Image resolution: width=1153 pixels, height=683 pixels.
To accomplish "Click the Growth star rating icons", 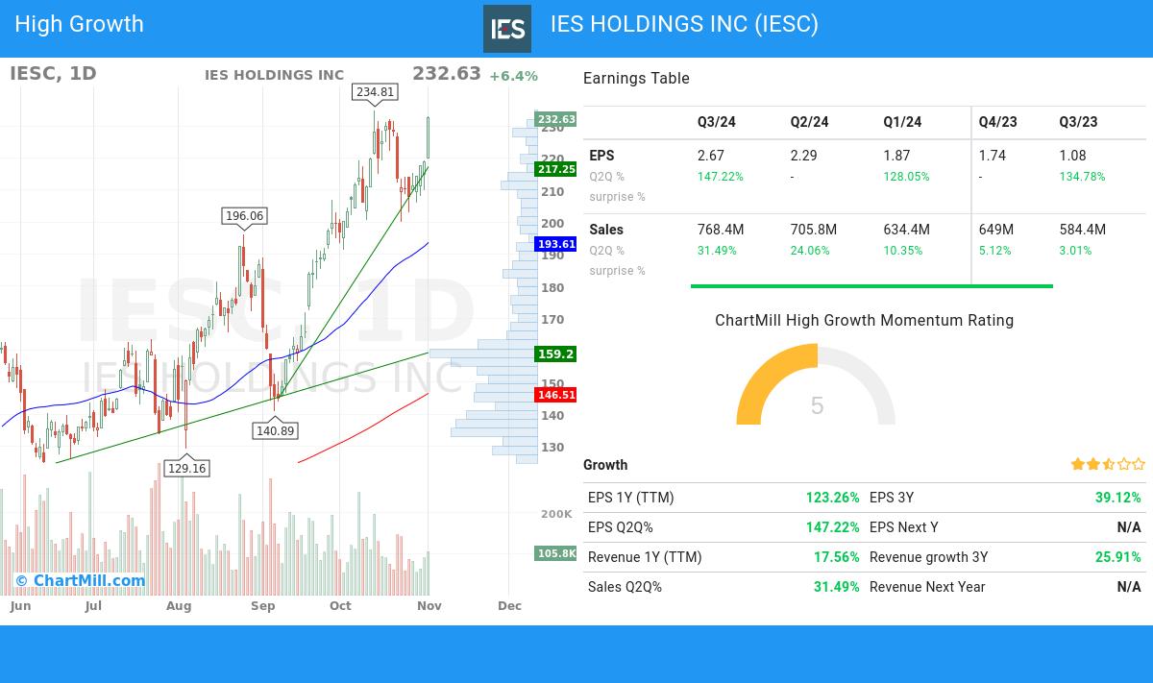I will (1108, 464).
